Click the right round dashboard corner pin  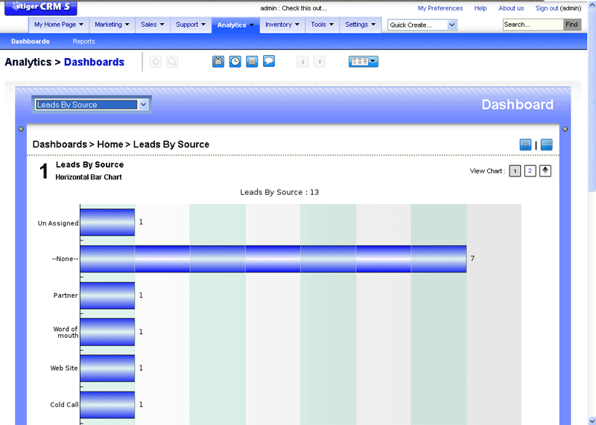tap(565, 129)
